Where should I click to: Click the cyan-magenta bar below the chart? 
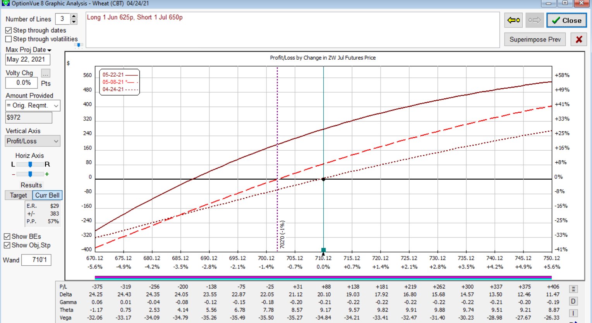pyautogui.click(x=323, y=278)
